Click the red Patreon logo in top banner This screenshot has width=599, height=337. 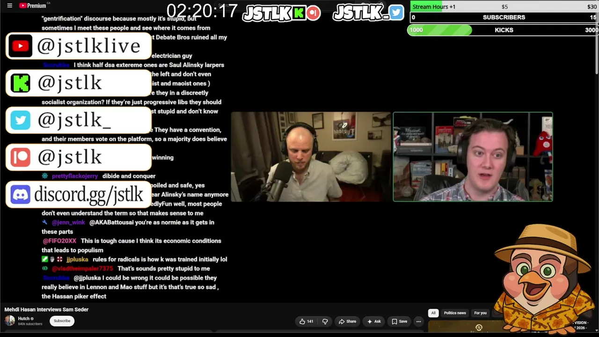314,13
